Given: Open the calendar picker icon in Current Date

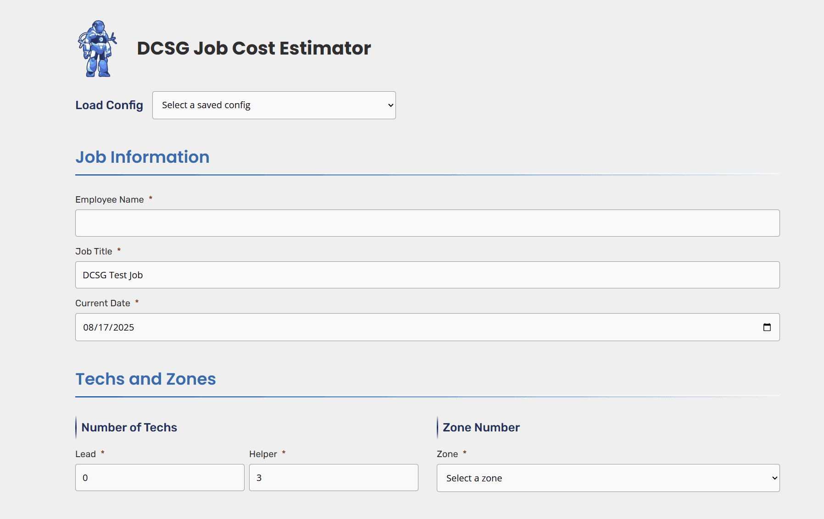Looking at the screenshot, I should (767, 327).
